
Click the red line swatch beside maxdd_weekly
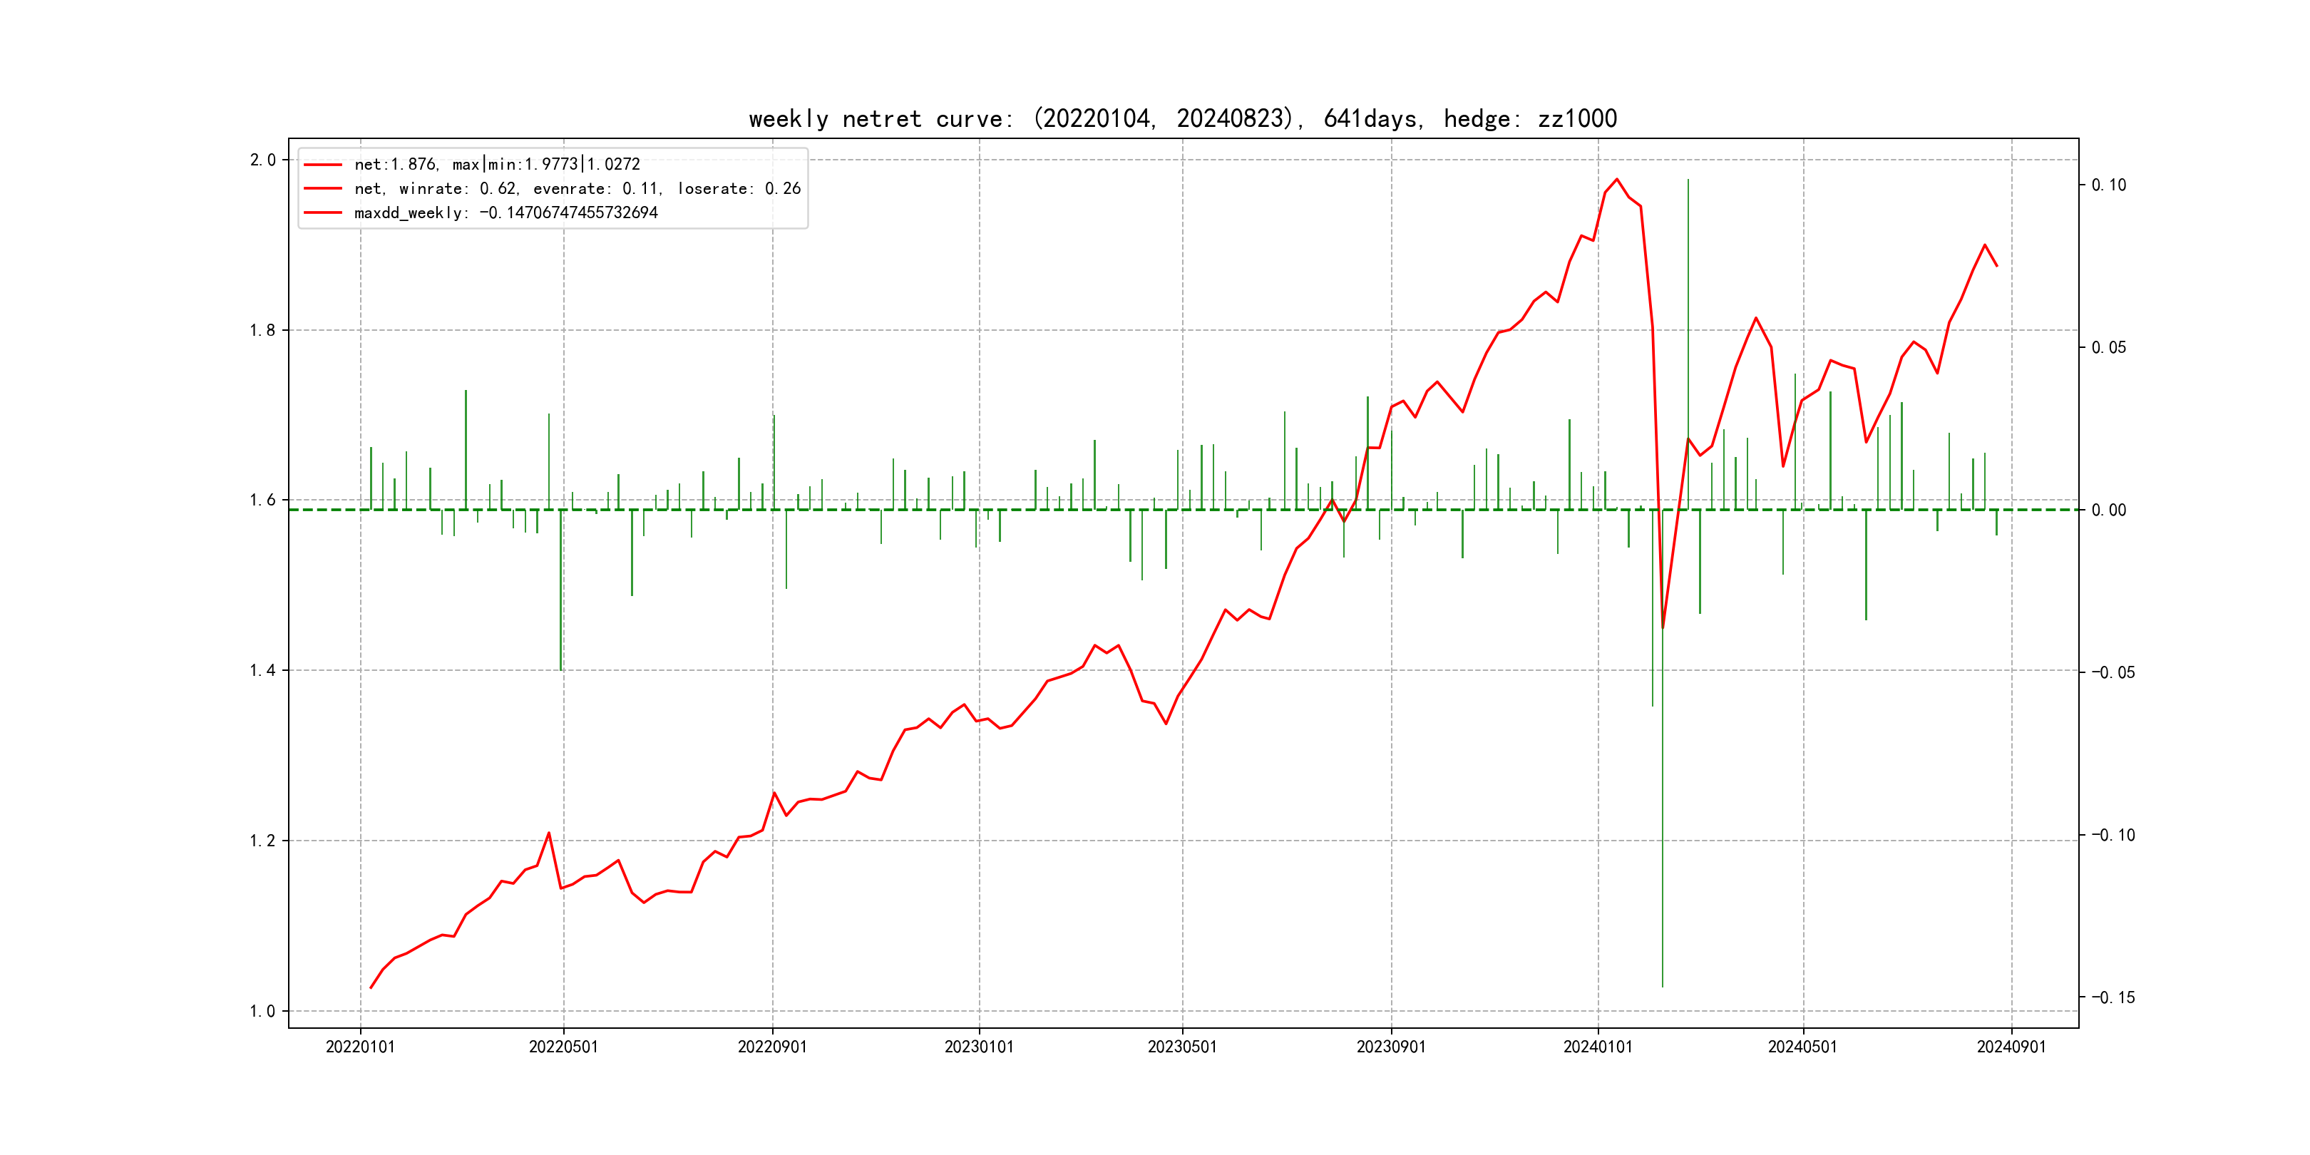click(323, 212)
